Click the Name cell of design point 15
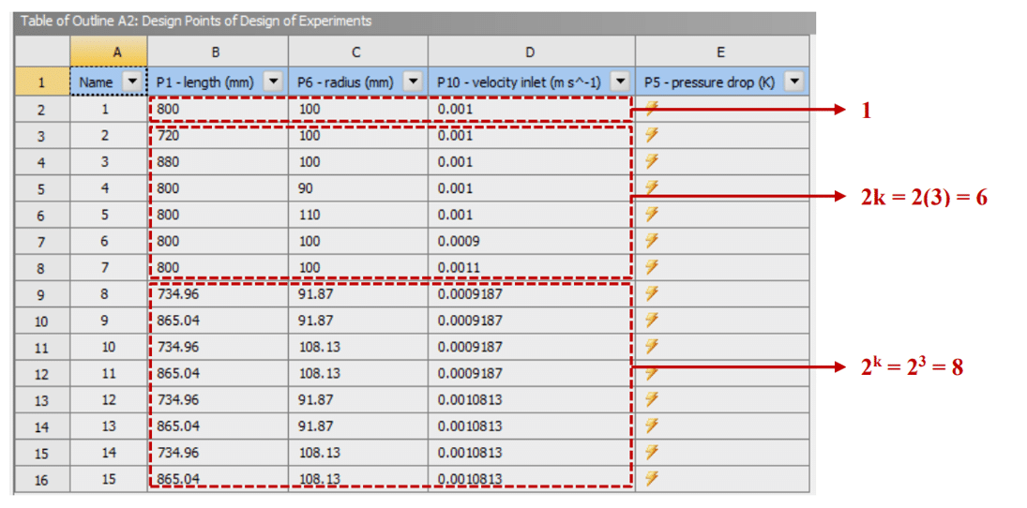This screenshot has width=1027, height=508. [x=109, y=479]
